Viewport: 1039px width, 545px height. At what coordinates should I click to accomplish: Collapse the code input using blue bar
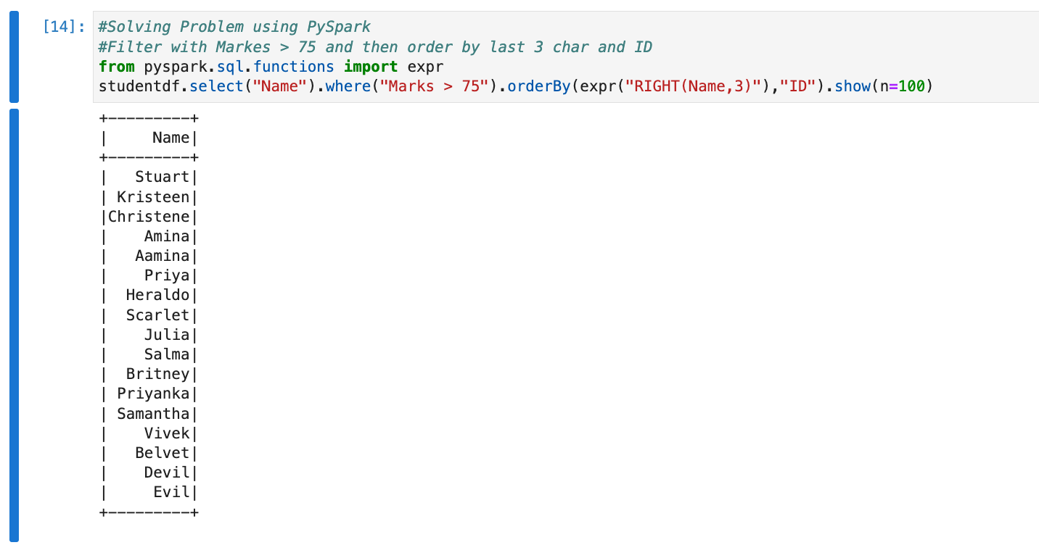pyautogui.click(x=14, y=57)
